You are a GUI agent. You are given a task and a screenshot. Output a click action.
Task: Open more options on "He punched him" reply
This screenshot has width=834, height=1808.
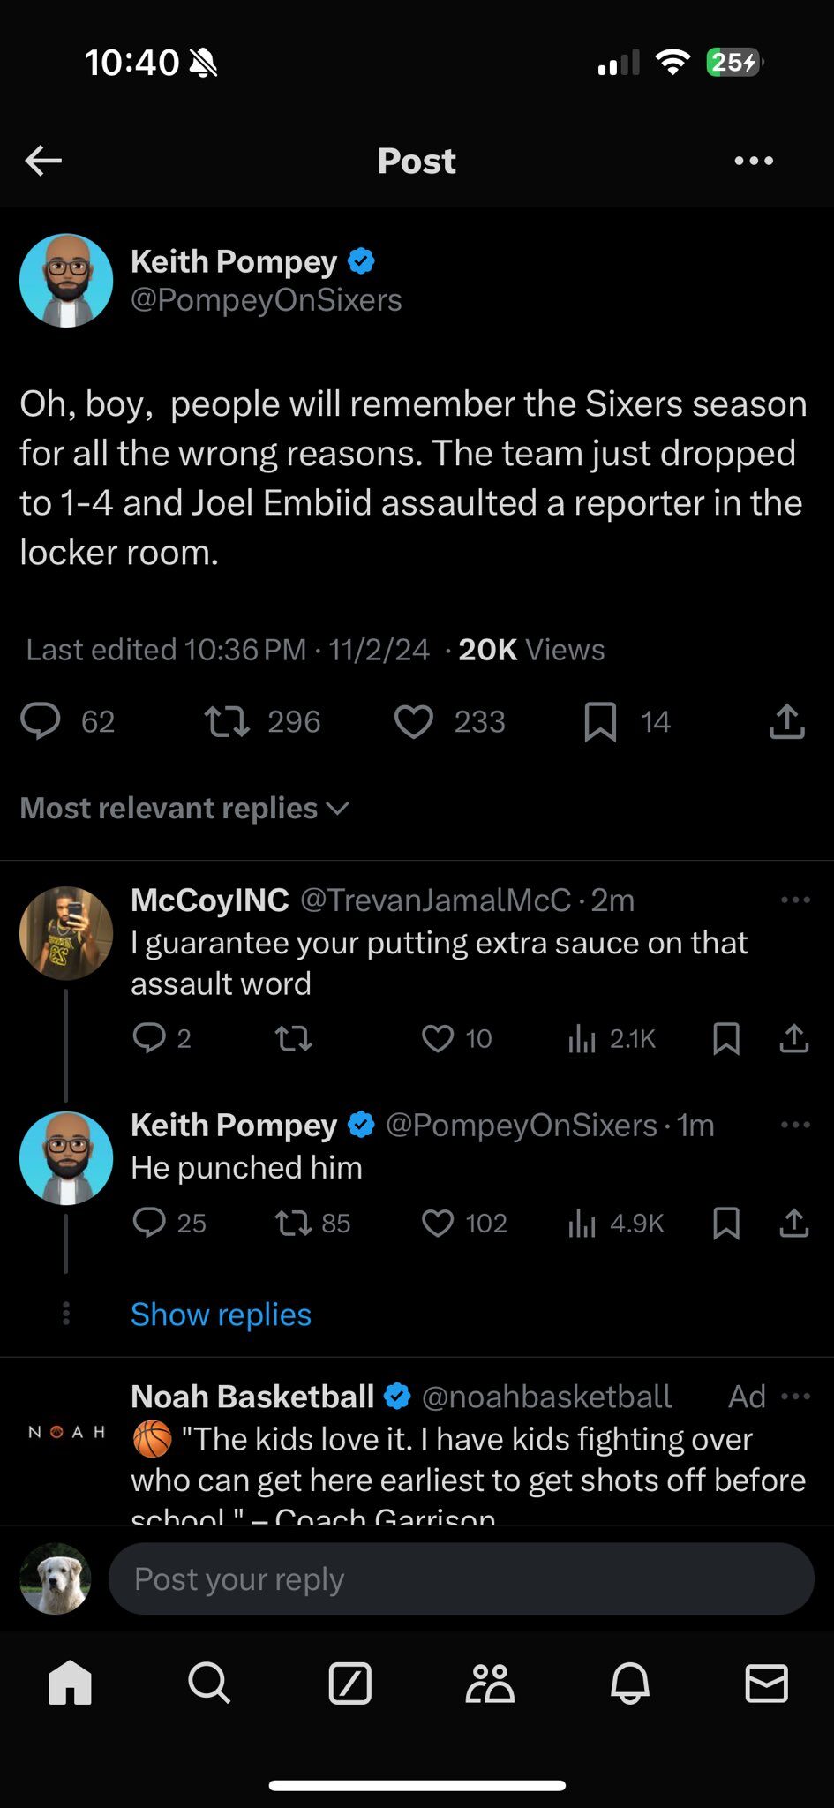coord(795,1125)
